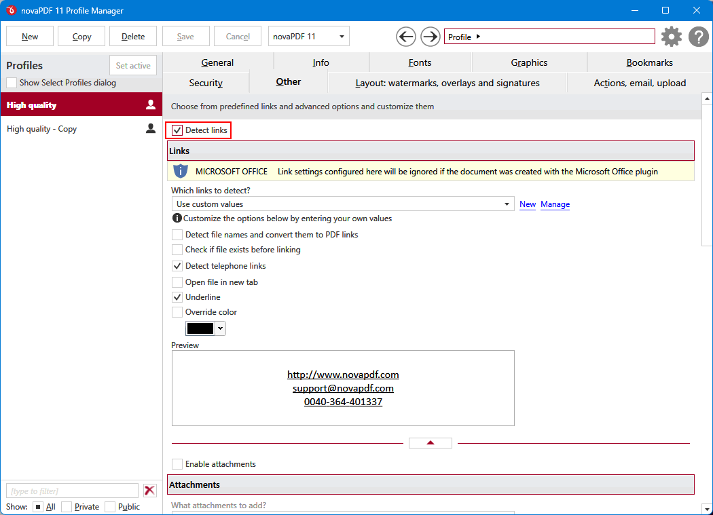Image resolution: width=713 pixels, height=515 pixels.
Task: Open novaPDF help via question mark icon
Action: tap(698, 37)
